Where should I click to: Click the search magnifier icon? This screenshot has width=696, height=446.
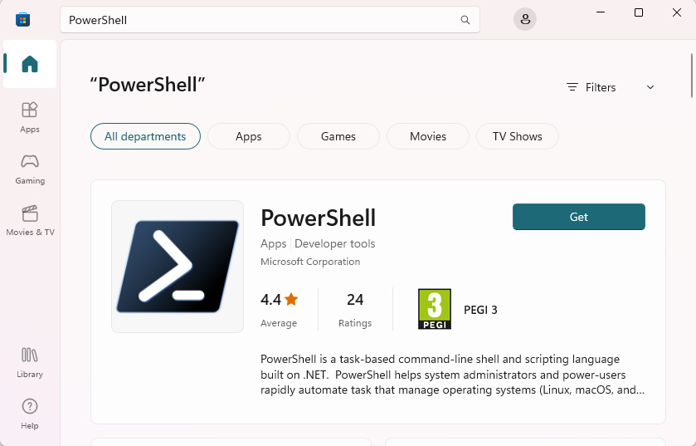465,20
